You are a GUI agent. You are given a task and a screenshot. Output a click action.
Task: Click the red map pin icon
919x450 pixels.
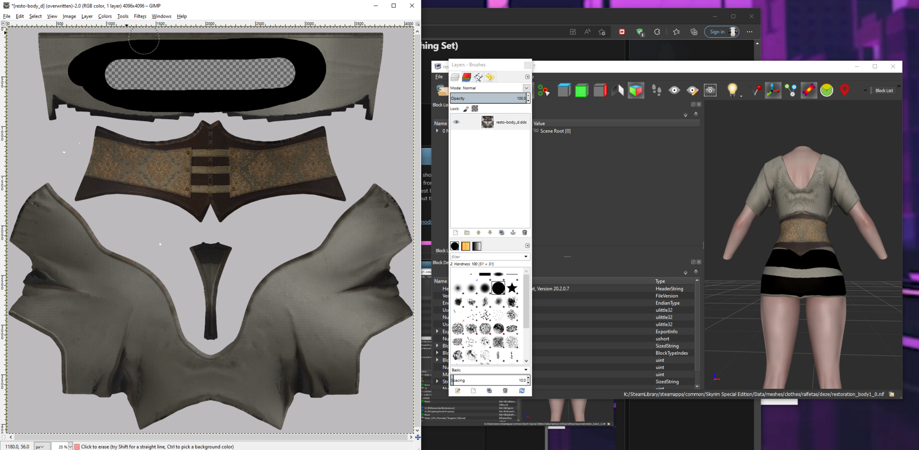(x=845, y=90)
